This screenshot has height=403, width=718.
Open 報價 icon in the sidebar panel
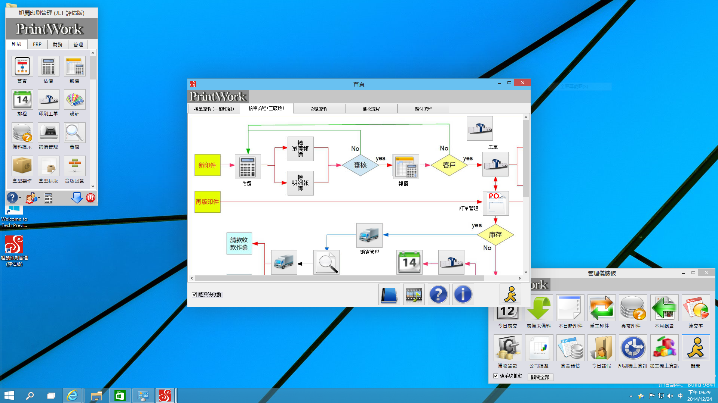coord(74,66)
